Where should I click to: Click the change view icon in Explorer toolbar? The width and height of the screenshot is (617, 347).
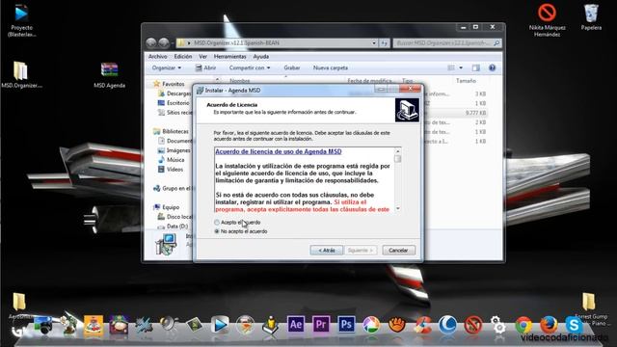tap(451, 67)
